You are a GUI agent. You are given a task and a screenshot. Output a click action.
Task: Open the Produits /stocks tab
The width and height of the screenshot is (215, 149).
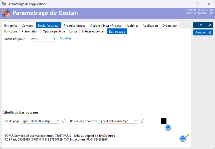pos(74,25)
